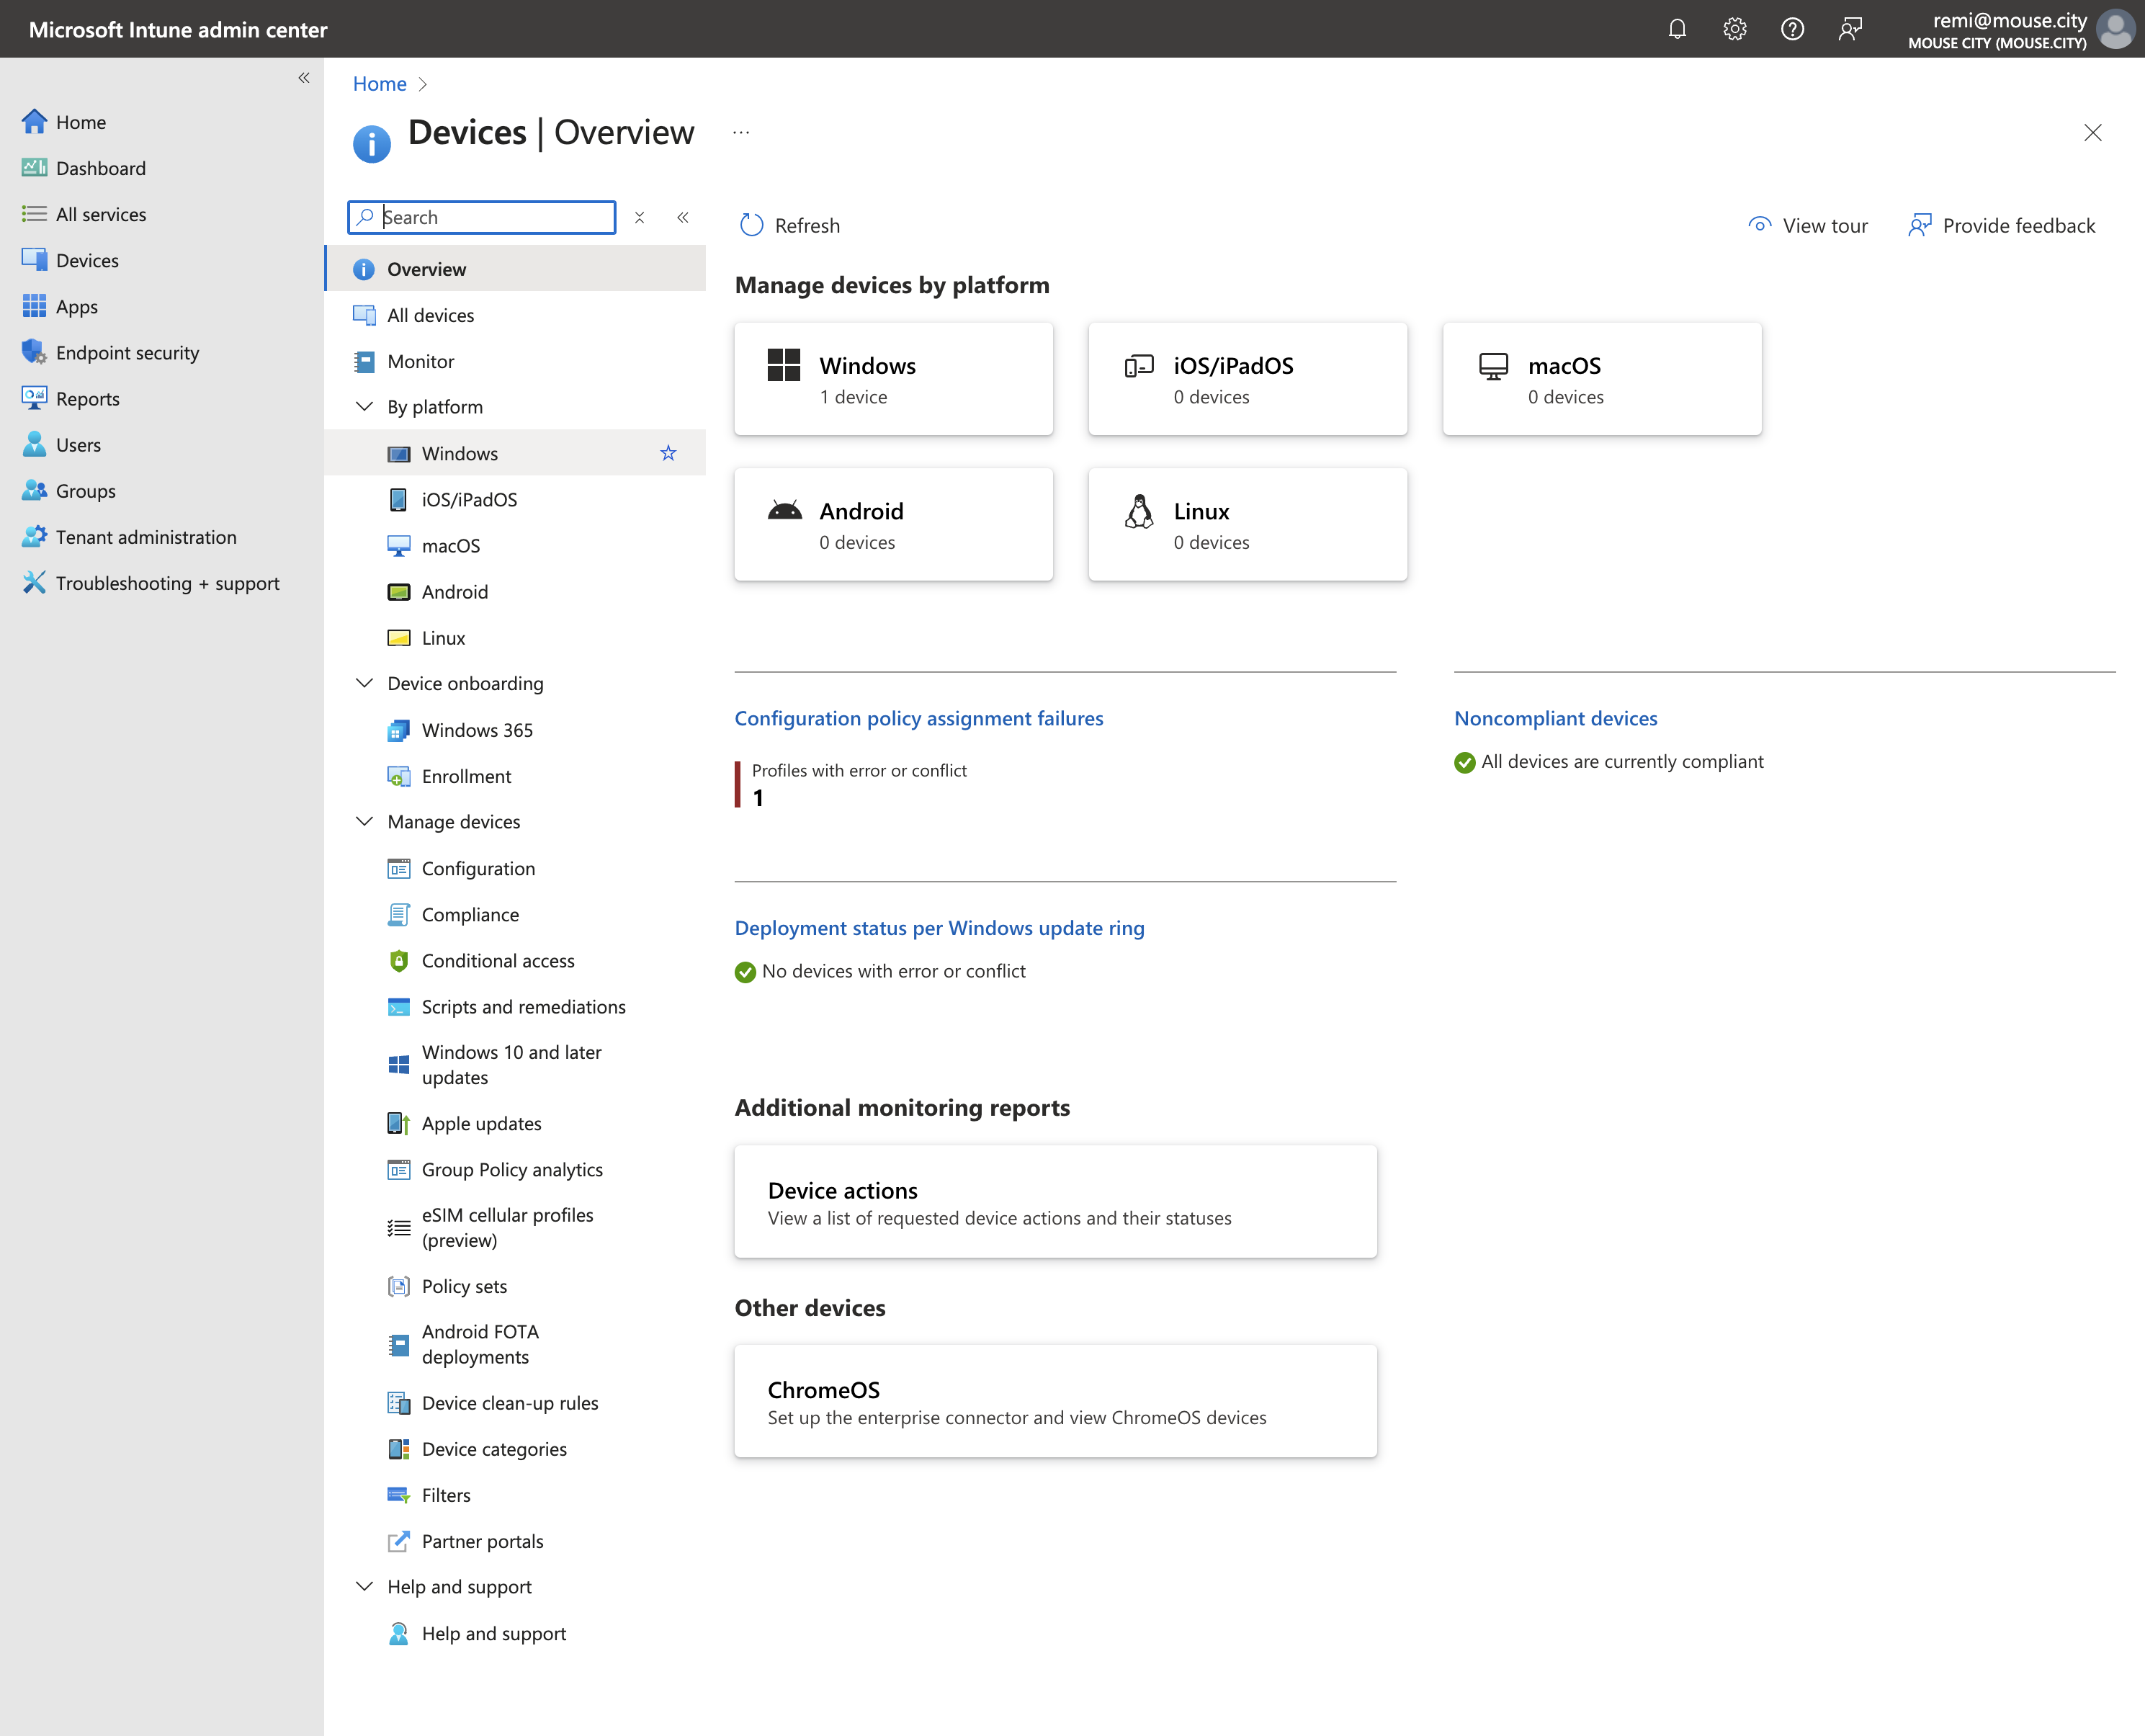2145x1736 pixels.
Task: Favorite the Windows platform item with star
Action: 668,453
